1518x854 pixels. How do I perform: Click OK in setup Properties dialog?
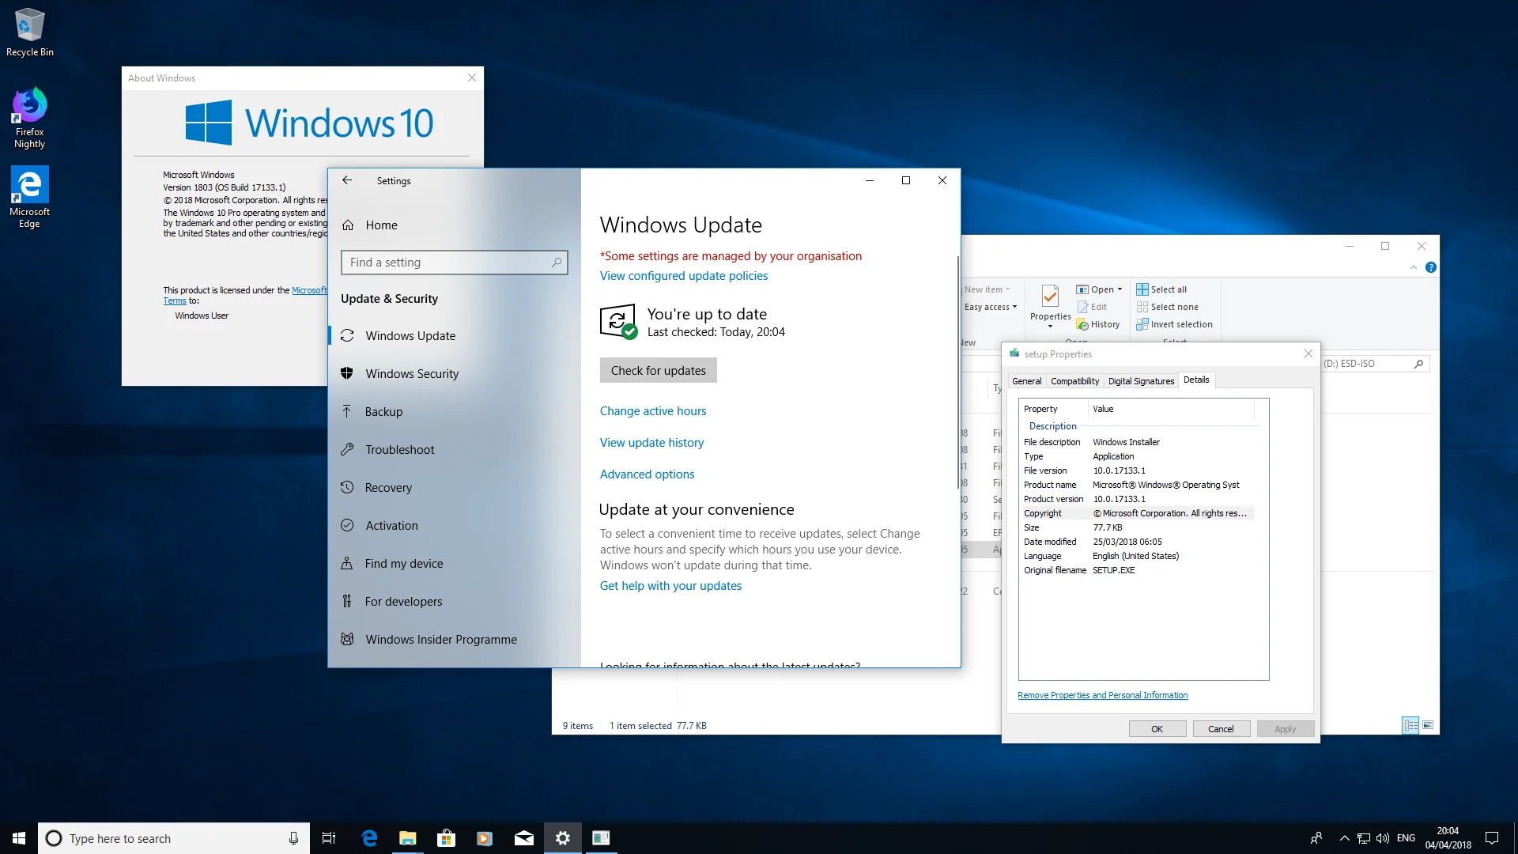point(1157,729)
